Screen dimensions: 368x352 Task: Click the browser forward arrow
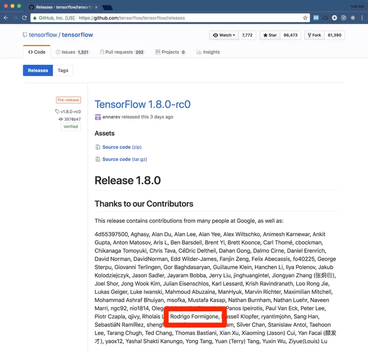(x=15, y=18)
